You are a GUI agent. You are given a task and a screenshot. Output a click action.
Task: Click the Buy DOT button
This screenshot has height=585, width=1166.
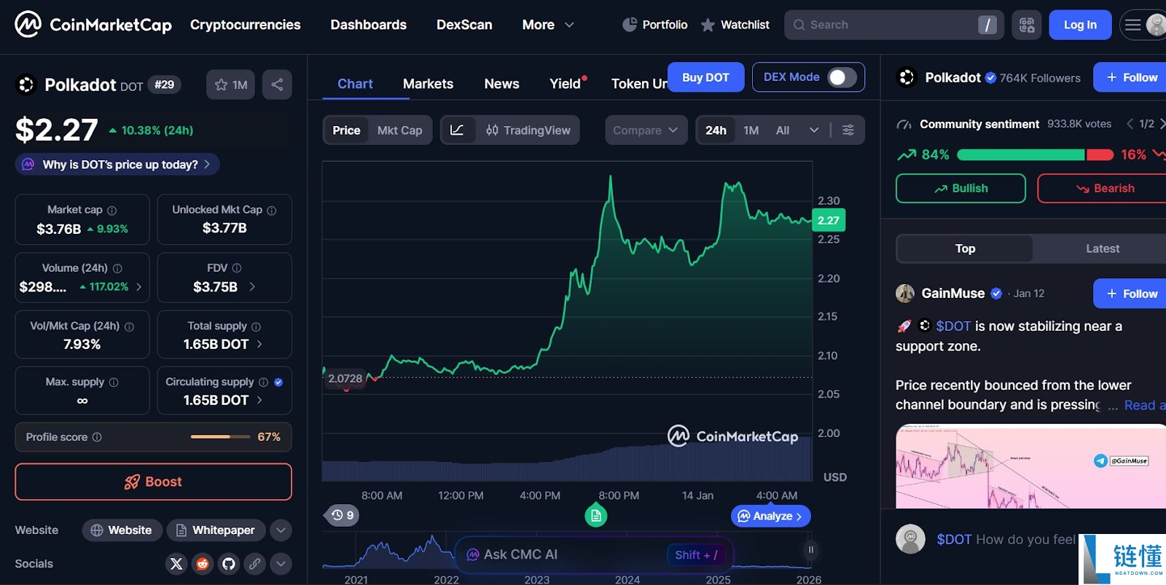point(705,77)
